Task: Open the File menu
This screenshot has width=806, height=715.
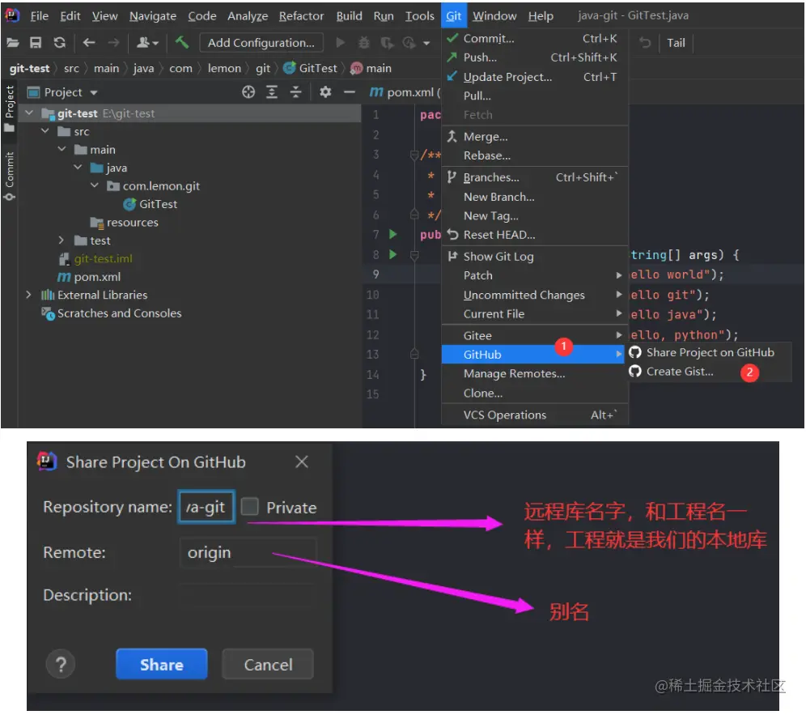Action: pos(39,16)
